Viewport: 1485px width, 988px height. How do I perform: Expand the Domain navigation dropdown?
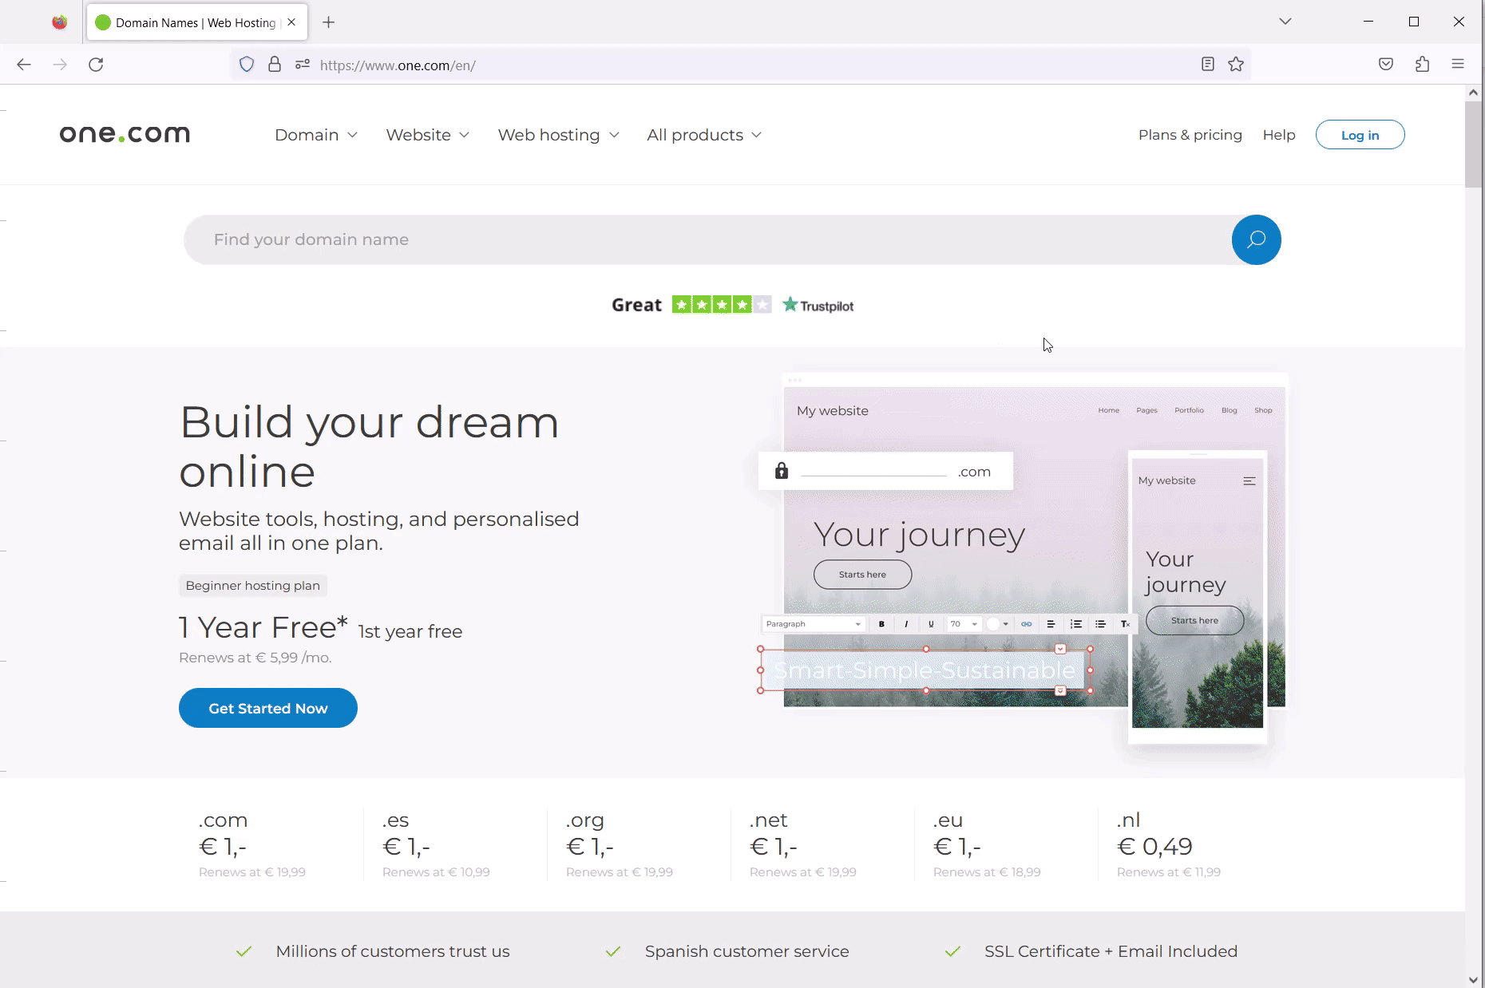click(316, 135)
